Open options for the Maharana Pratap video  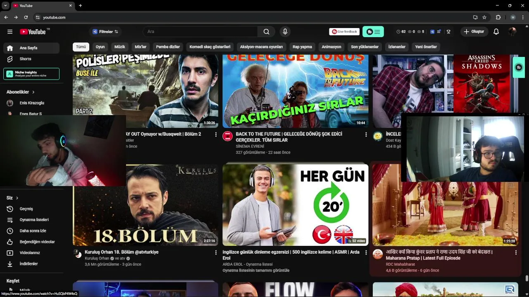[515, 252]
